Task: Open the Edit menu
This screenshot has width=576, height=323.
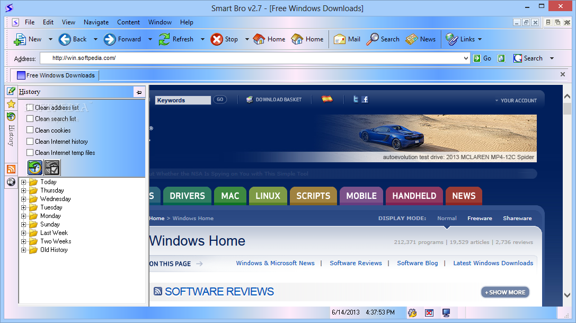Action: pyautogui.click(x=48, y=22)
